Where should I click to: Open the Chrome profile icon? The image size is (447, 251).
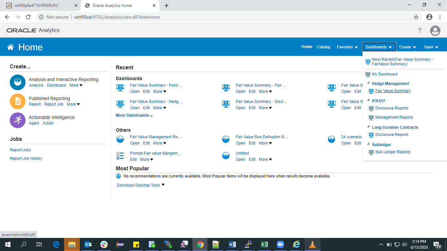point(429,17)
